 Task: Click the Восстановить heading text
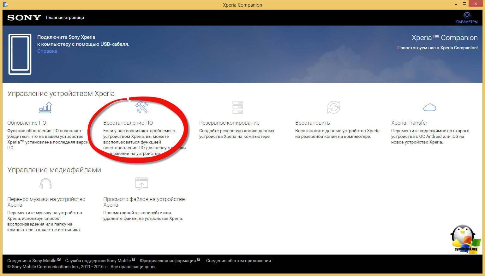(312, 123)
